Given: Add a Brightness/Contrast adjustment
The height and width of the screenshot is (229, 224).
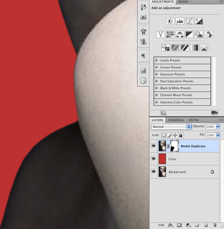Looking at the screenshot, I should pyautogui.click(x=170, y=21).
